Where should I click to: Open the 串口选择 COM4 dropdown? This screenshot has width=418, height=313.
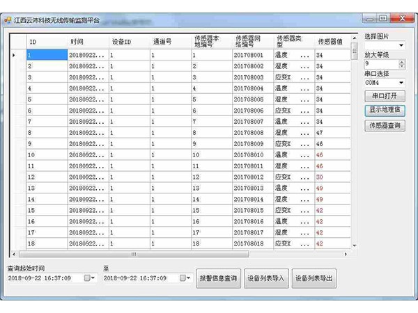pos(401,83)
